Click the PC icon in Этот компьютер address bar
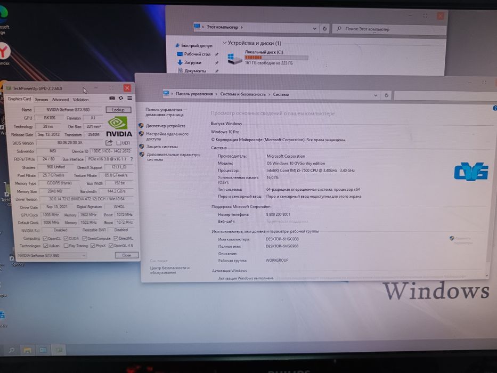Viewport: 497px width, 373px height. (x=197, y=27)
